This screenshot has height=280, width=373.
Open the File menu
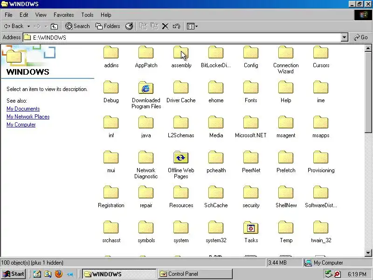click(8, 15)
